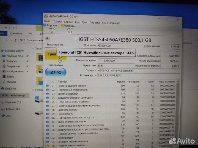
Task: Click the status dot for attribute BF
Action: pyautogui.click(x=48, y=126)
